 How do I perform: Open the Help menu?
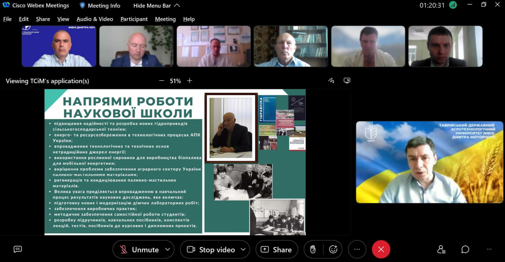click(189, 19)
